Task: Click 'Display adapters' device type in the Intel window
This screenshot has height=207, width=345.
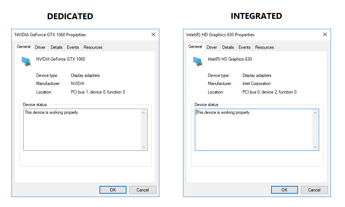Action: click(x=257, y=75)
